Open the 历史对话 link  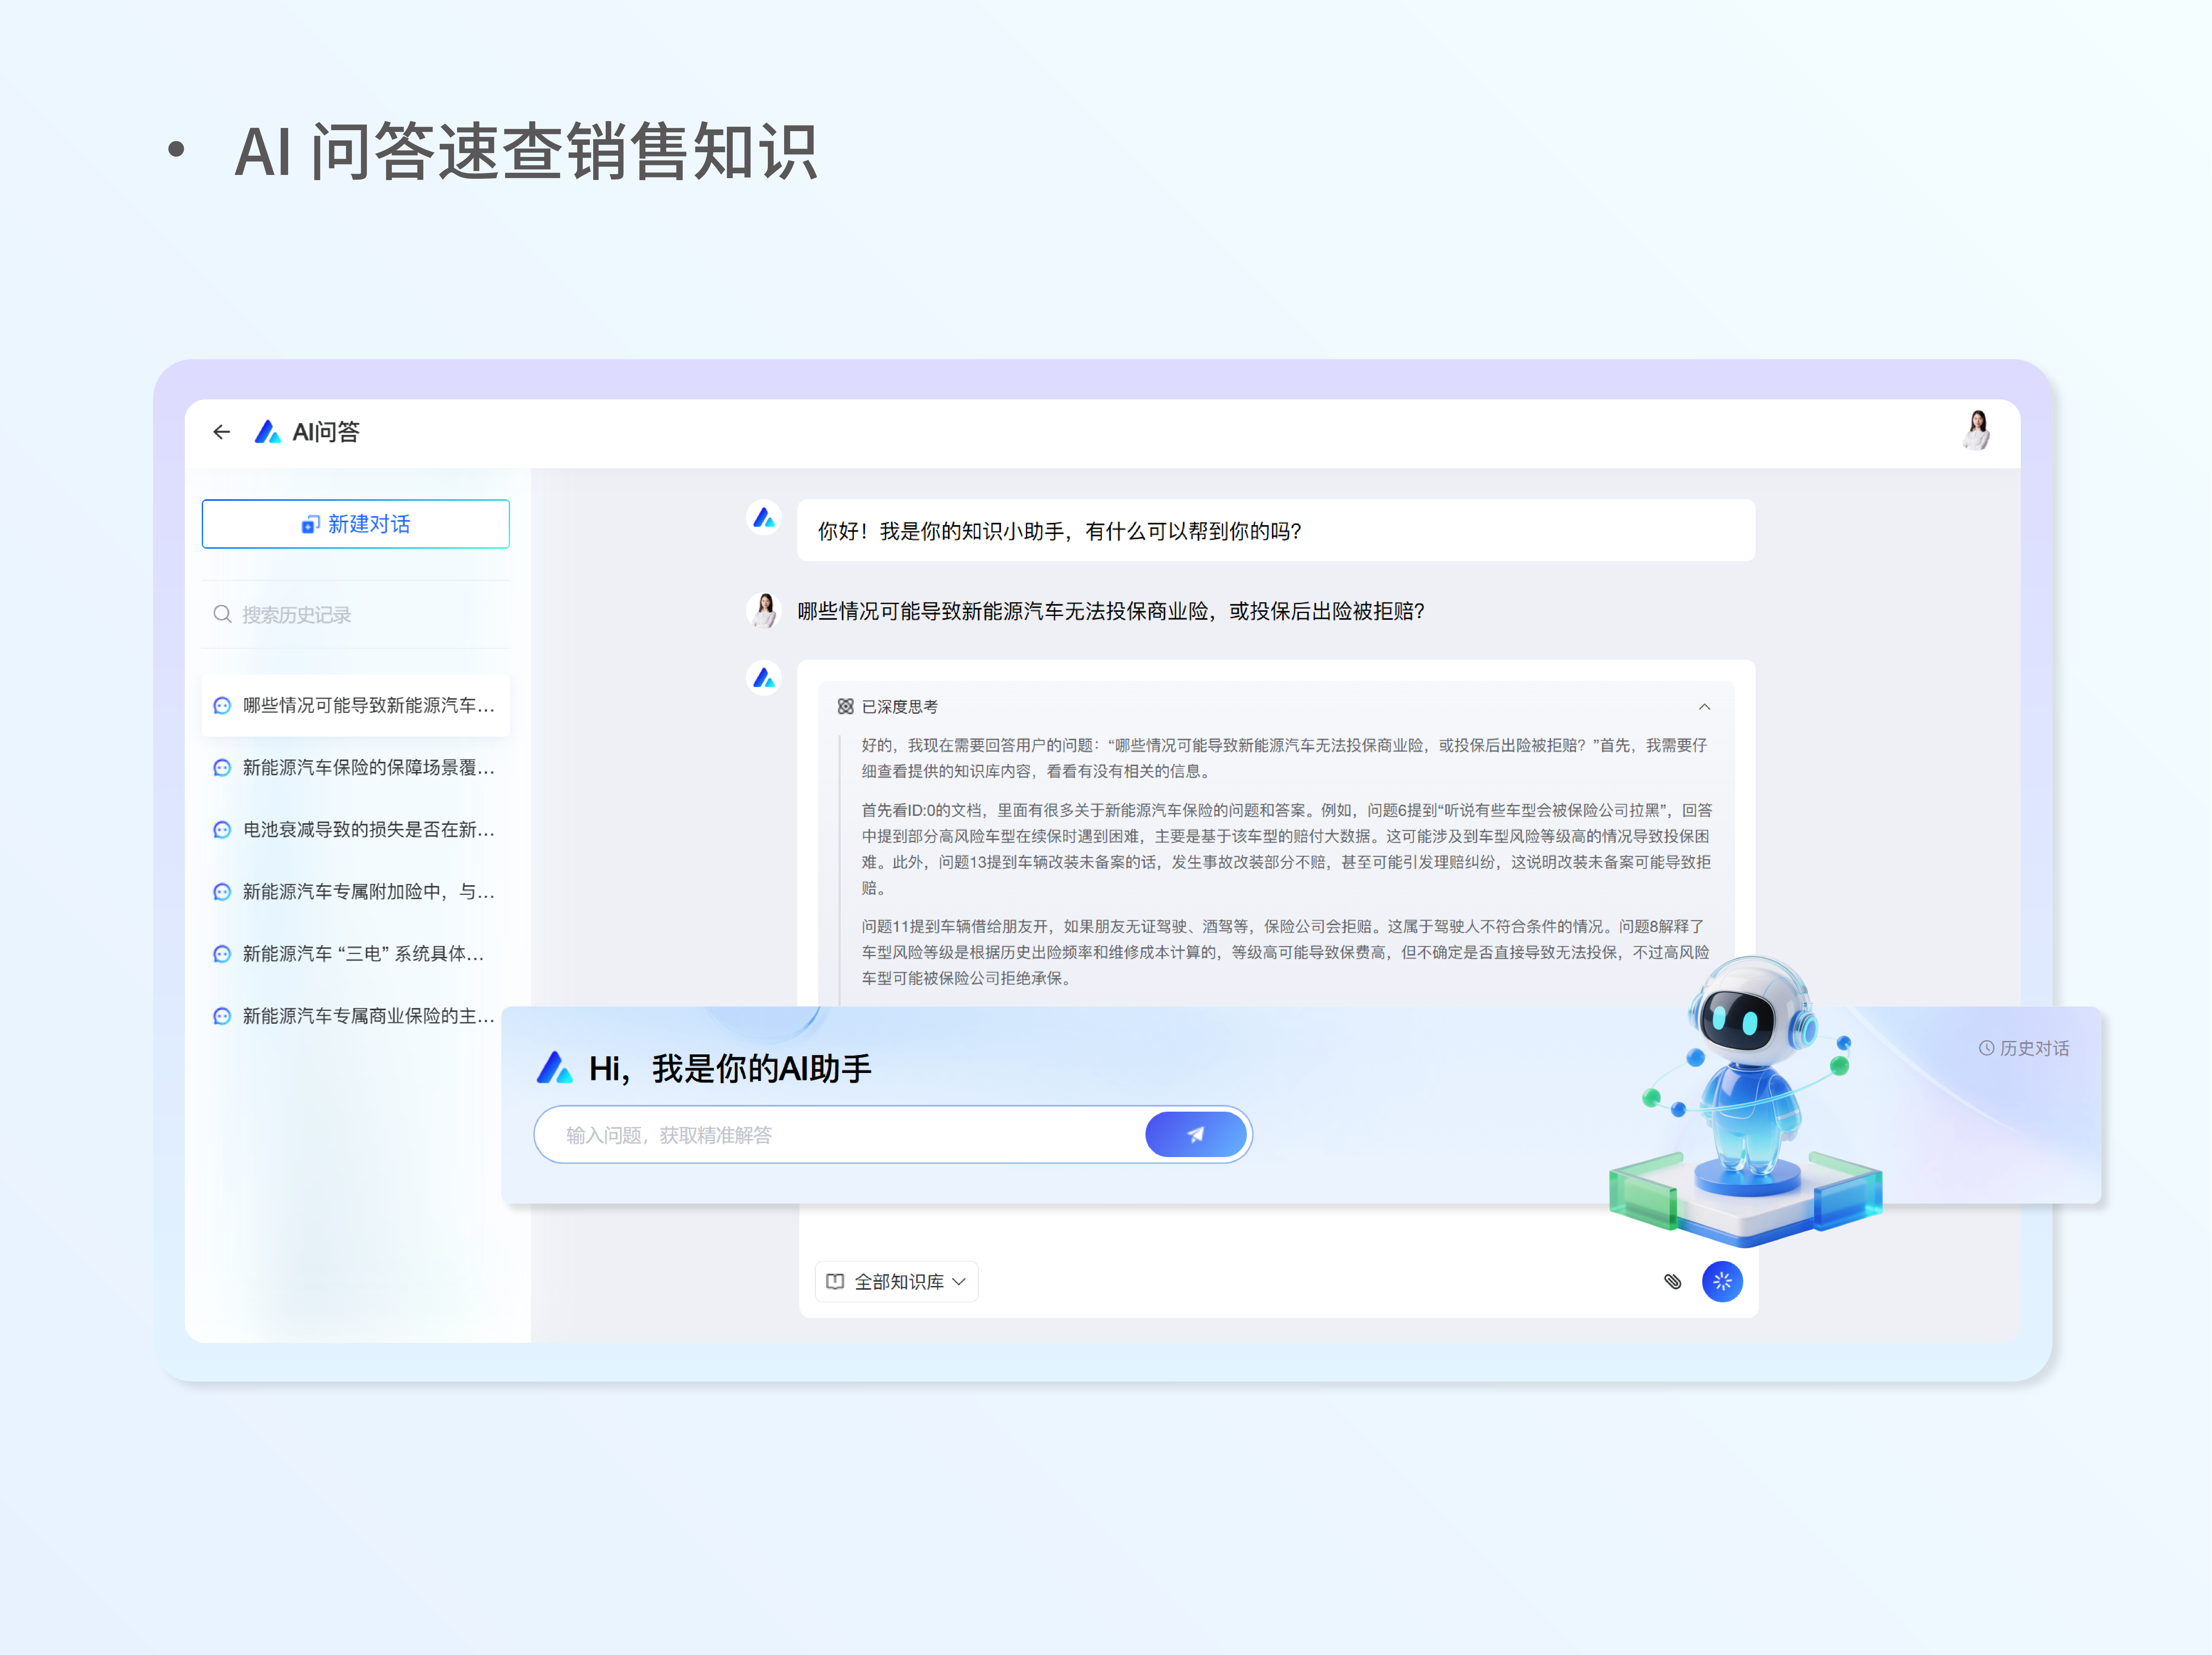2024,1048
